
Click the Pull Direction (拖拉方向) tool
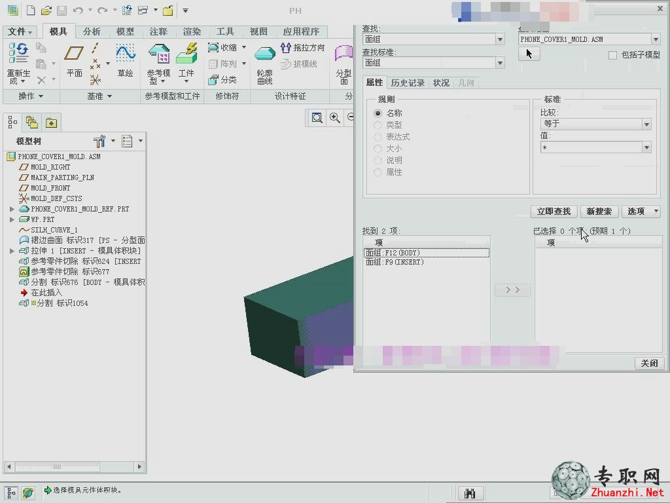pos(302,47)
